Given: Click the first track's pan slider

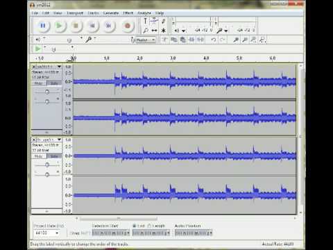Looking at the screenshot, I should [x=47, y=101].
